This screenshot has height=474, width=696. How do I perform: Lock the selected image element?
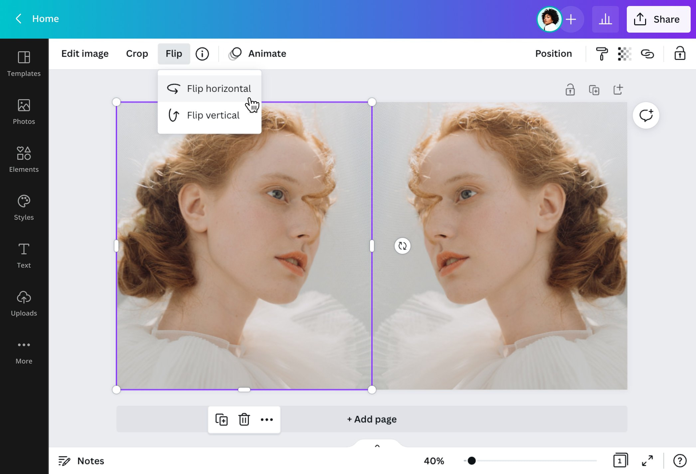(x=680, y=53)
